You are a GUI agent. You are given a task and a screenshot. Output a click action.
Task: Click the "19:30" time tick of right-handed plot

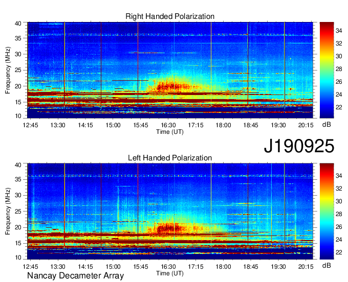point(278,125)
